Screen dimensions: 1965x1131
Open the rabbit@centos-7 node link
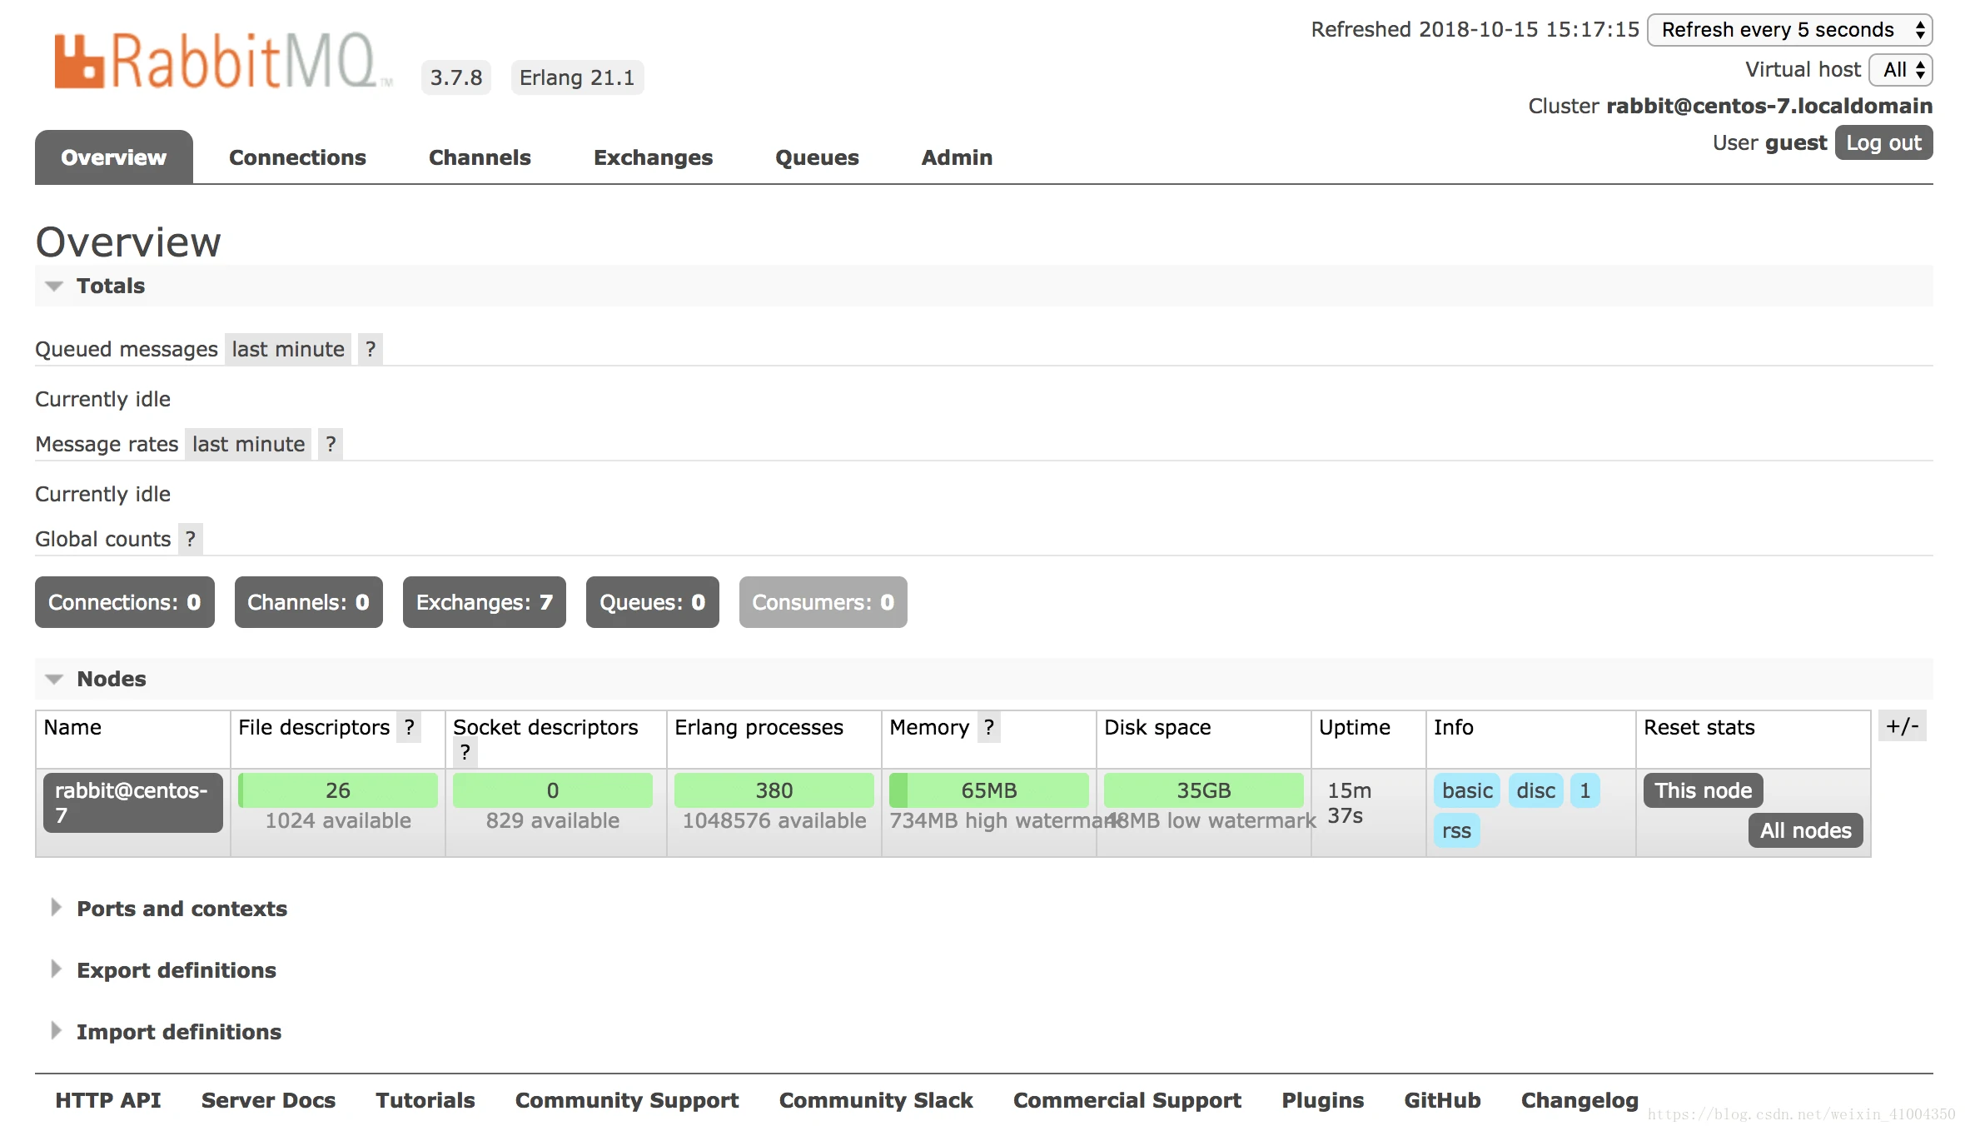coord(132,802)
